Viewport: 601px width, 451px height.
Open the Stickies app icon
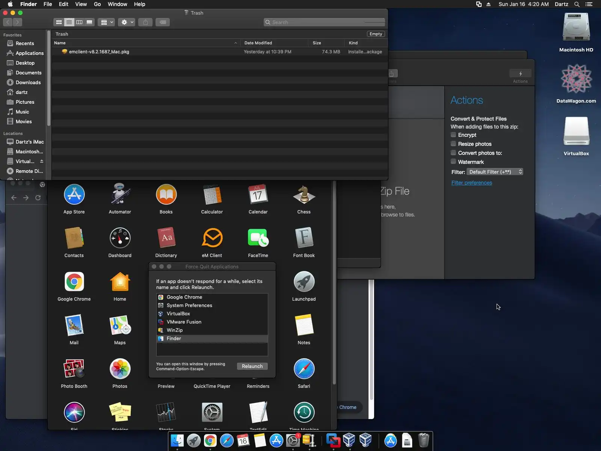(120, 412)
